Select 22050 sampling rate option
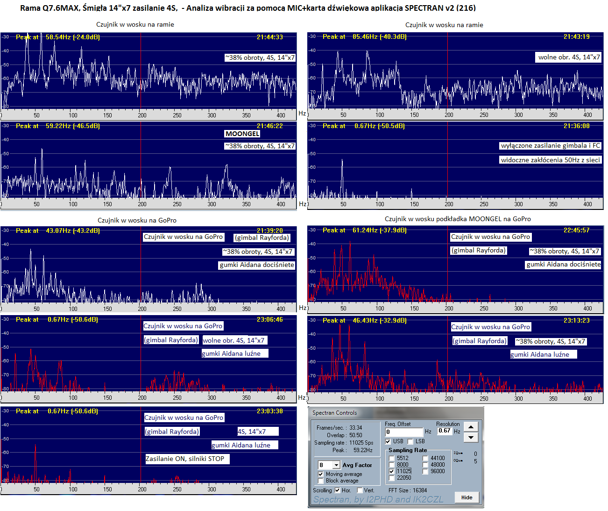 392,478
